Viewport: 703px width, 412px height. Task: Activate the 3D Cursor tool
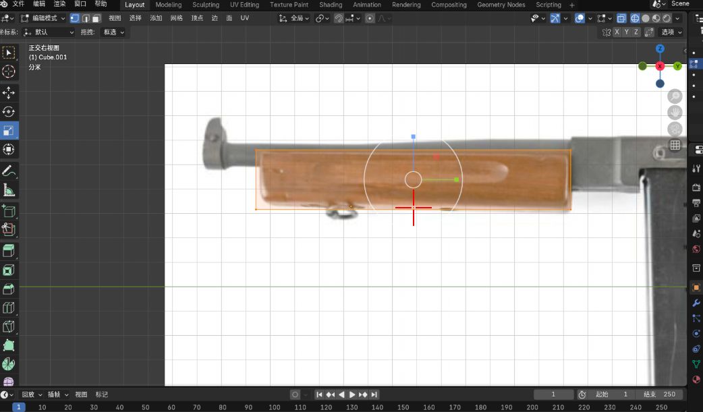[9, 71]
